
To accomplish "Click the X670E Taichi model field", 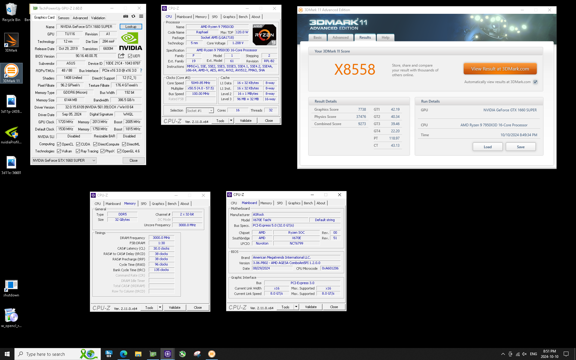I will pos(280,220).
